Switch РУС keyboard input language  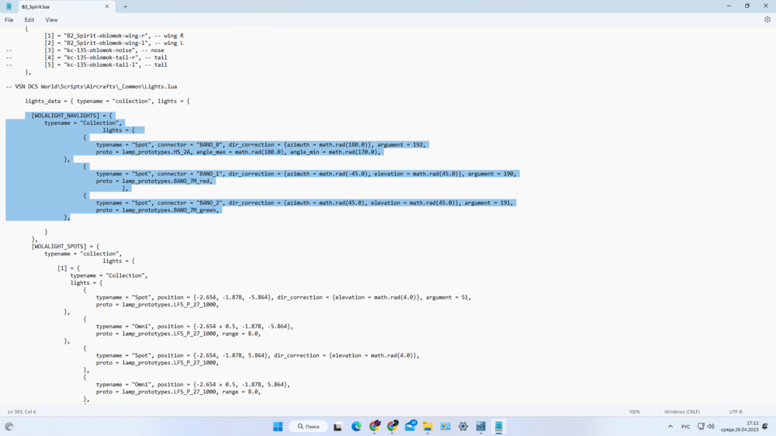click(685, 427)
